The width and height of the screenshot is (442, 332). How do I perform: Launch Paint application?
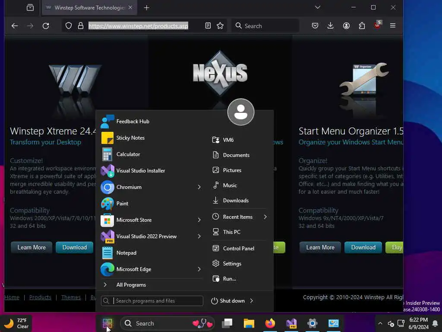(152, 204)
